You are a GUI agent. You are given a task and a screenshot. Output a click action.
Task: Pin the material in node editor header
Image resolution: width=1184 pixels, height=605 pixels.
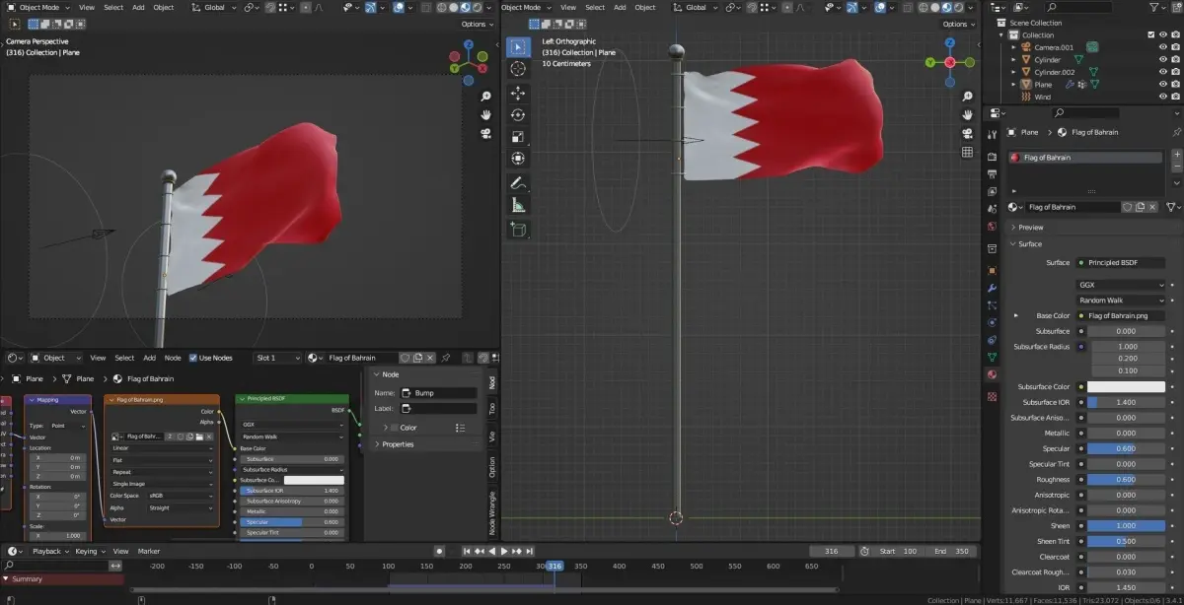[446, 358]
